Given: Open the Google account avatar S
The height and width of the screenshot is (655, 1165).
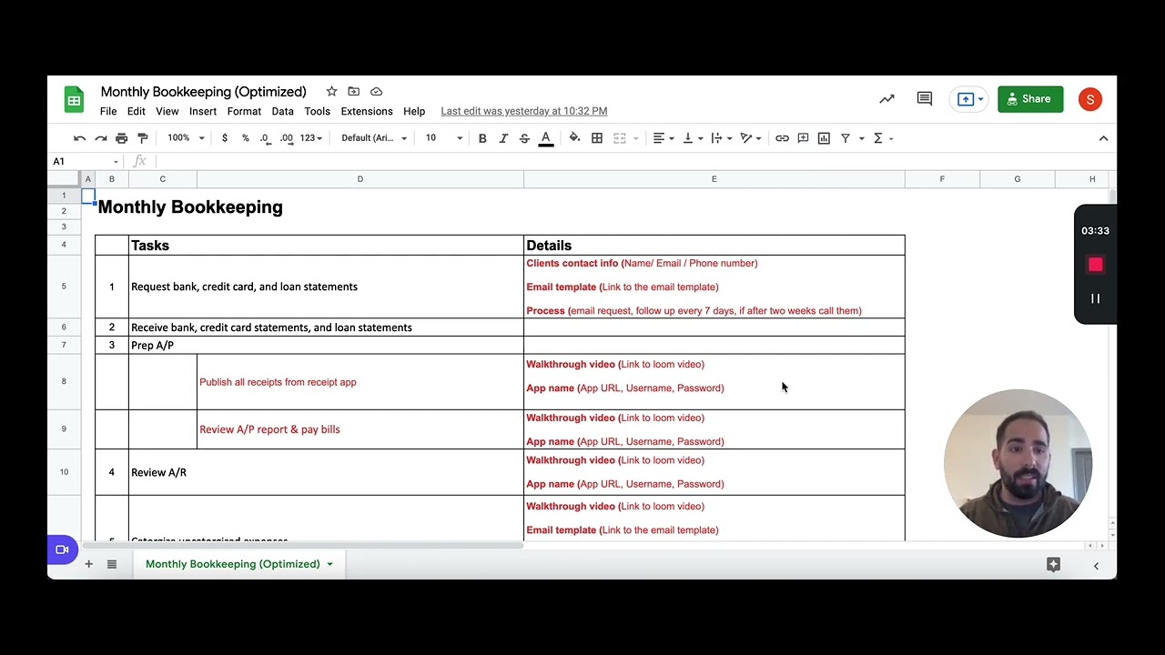Looking at the screenshot, I should [x=1090, y=99].
